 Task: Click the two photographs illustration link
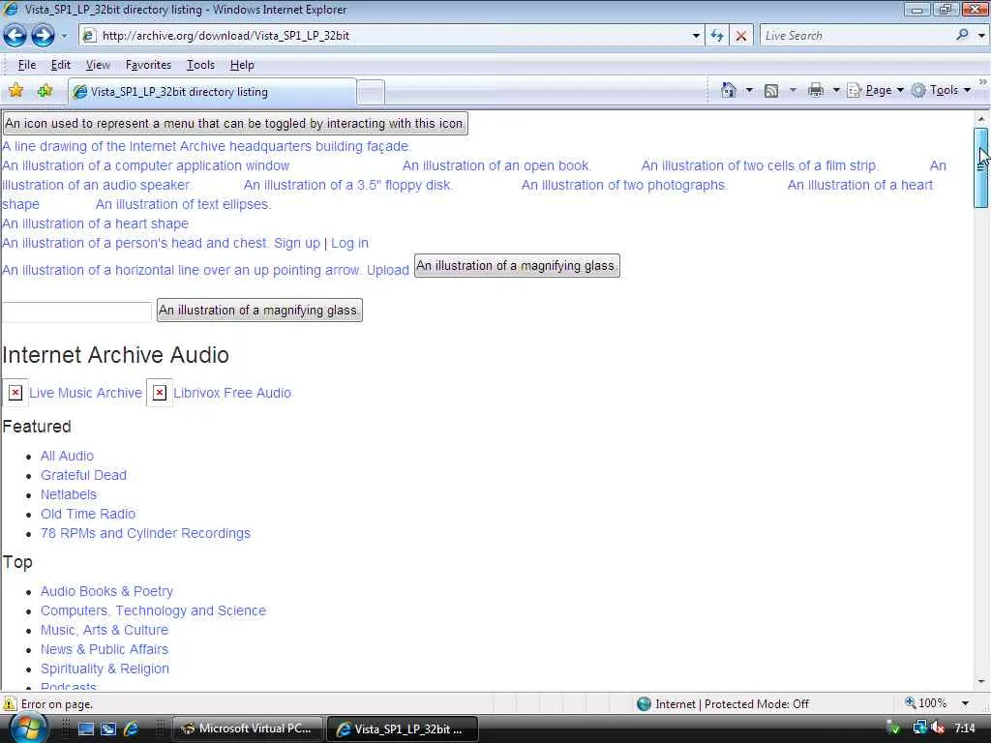(x=624, y=185)
